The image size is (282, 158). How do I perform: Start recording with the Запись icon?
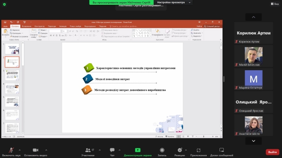click(x=162, y=150)
